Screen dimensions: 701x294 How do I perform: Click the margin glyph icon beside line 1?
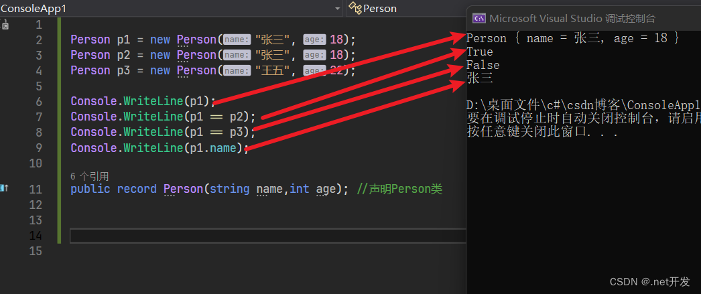[5, 25]
